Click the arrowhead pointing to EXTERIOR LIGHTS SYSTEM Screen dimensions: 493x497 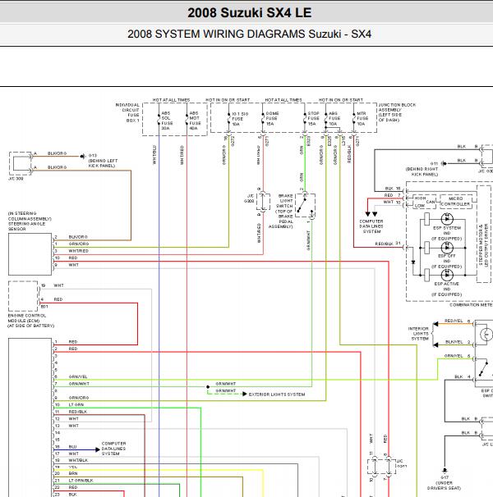pyautogui.click(x=245, y=394)
